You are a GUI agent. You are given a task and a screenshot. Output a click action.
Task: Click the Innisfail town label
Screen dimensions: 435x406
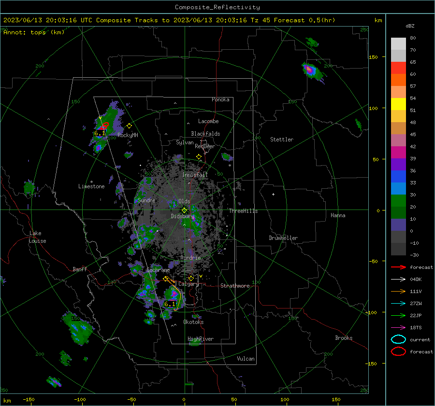click(195, 175)
